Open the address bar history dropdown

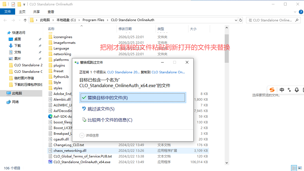(x=236, y=20)
